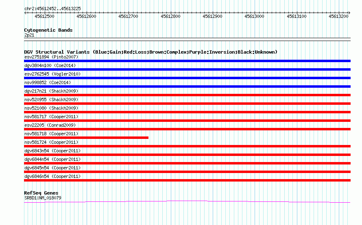362x225 pixels.
Task: Open nsv521080 (Shaikh2009) variant
Action: 51,108
